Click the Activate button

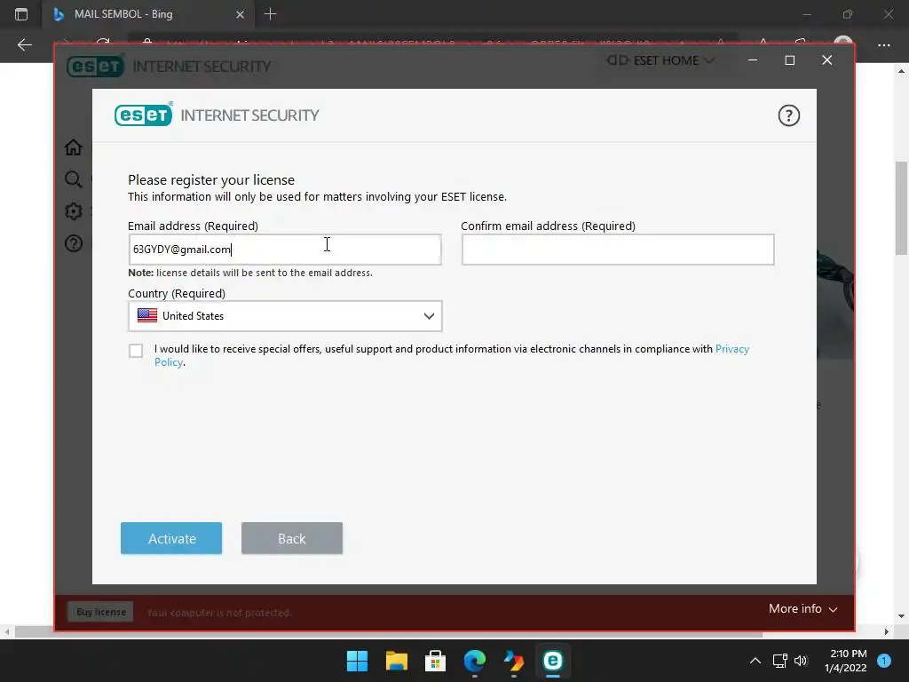point(171,538)
